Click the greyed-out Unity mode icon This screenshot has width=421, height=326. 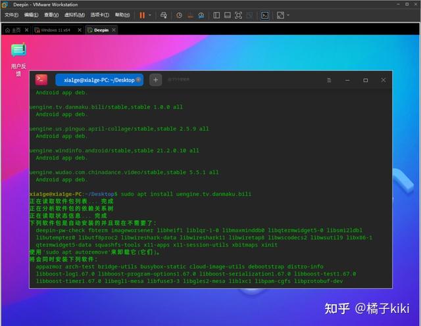point(249,15)
